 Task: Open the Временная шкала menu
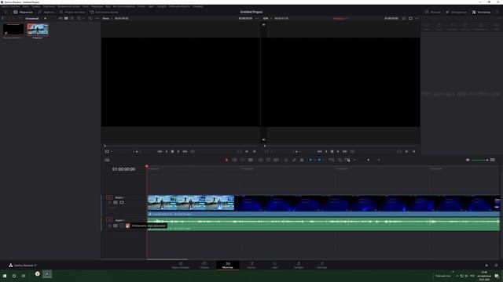pos(68,6)
